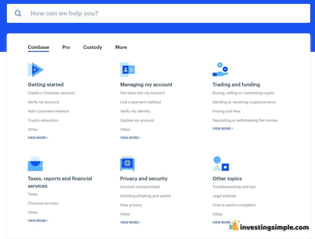Click the Other topics shapes icon
Image resolution: width=315 pixels, height=239 pixels.
(221, 164)
